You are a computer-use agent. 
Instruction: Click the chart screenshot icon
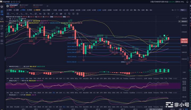click(178, 10)
